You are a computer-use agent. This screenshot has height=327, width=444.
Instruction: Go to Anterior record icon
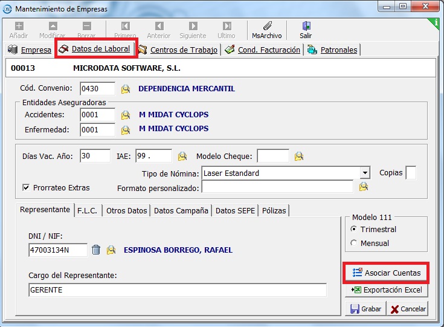click(x=159, y=27)
